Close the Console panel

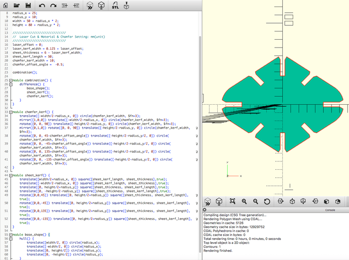point(205,210)
